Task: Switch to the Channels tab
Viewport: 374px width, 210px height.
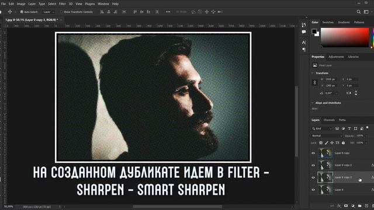Action: tap(329, 120)
